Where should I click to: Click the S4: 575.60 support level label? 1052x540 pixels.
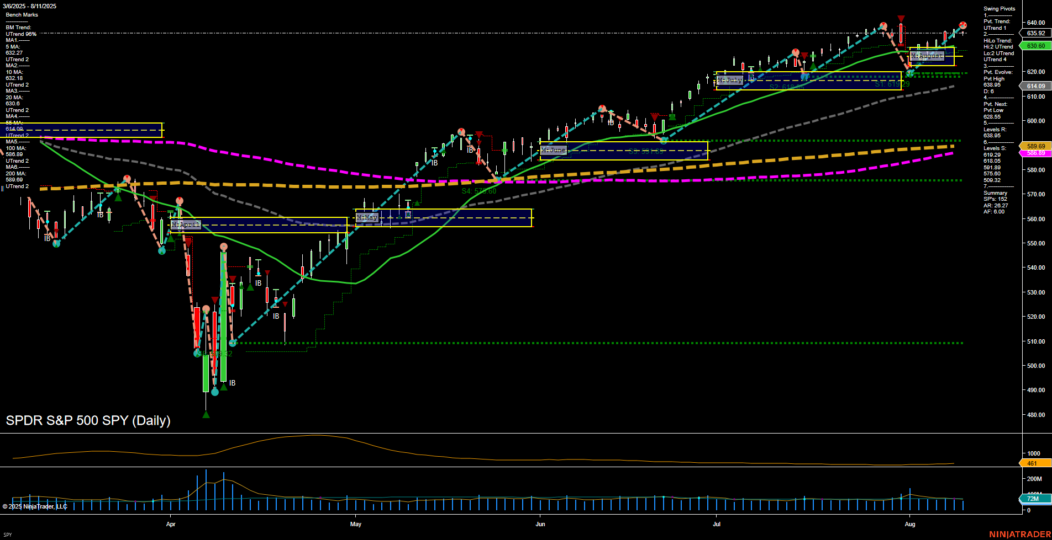pyautogui.click(x=478, y=191)
